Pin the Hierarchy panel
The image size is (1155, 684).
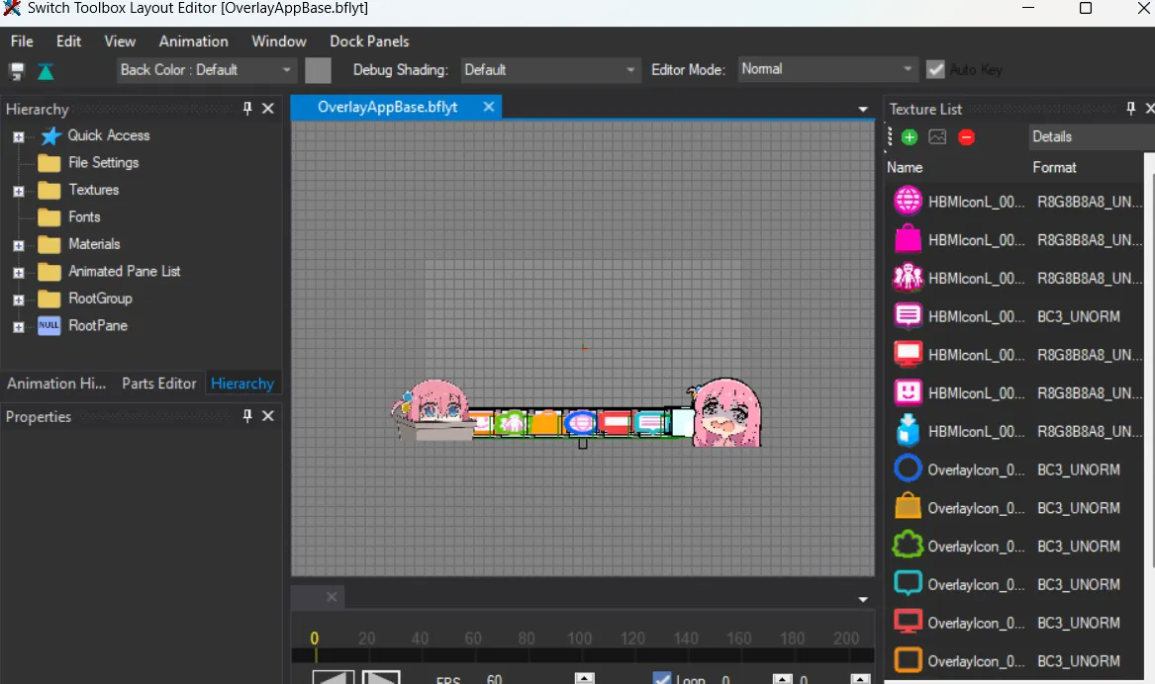pyautogui.click(x=247, y=109)
